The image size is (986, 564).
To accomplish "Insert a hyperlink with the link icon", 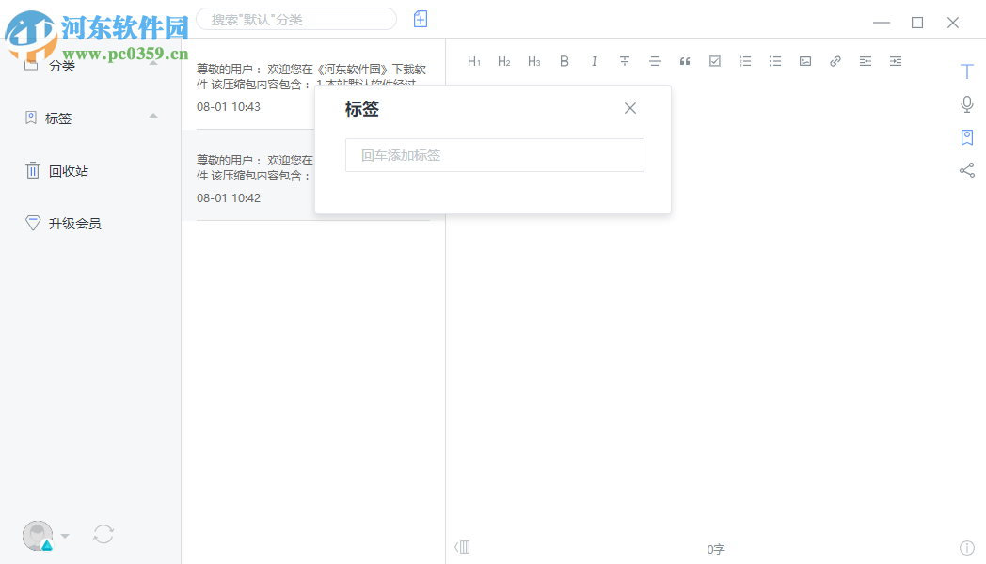I will [835, 60].
